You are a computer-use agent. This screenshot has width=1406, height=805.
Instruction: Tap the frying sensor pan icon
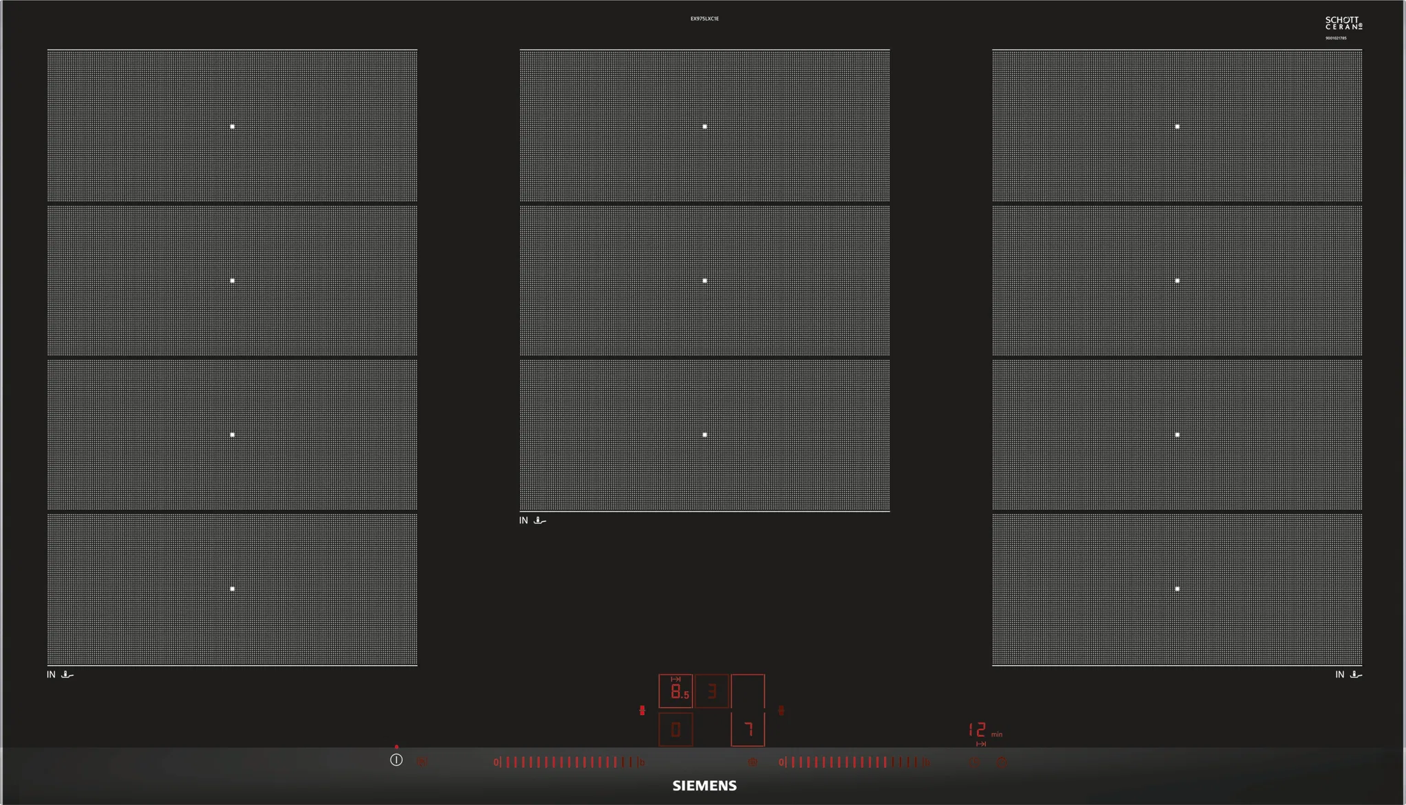(x=753, y=762)
